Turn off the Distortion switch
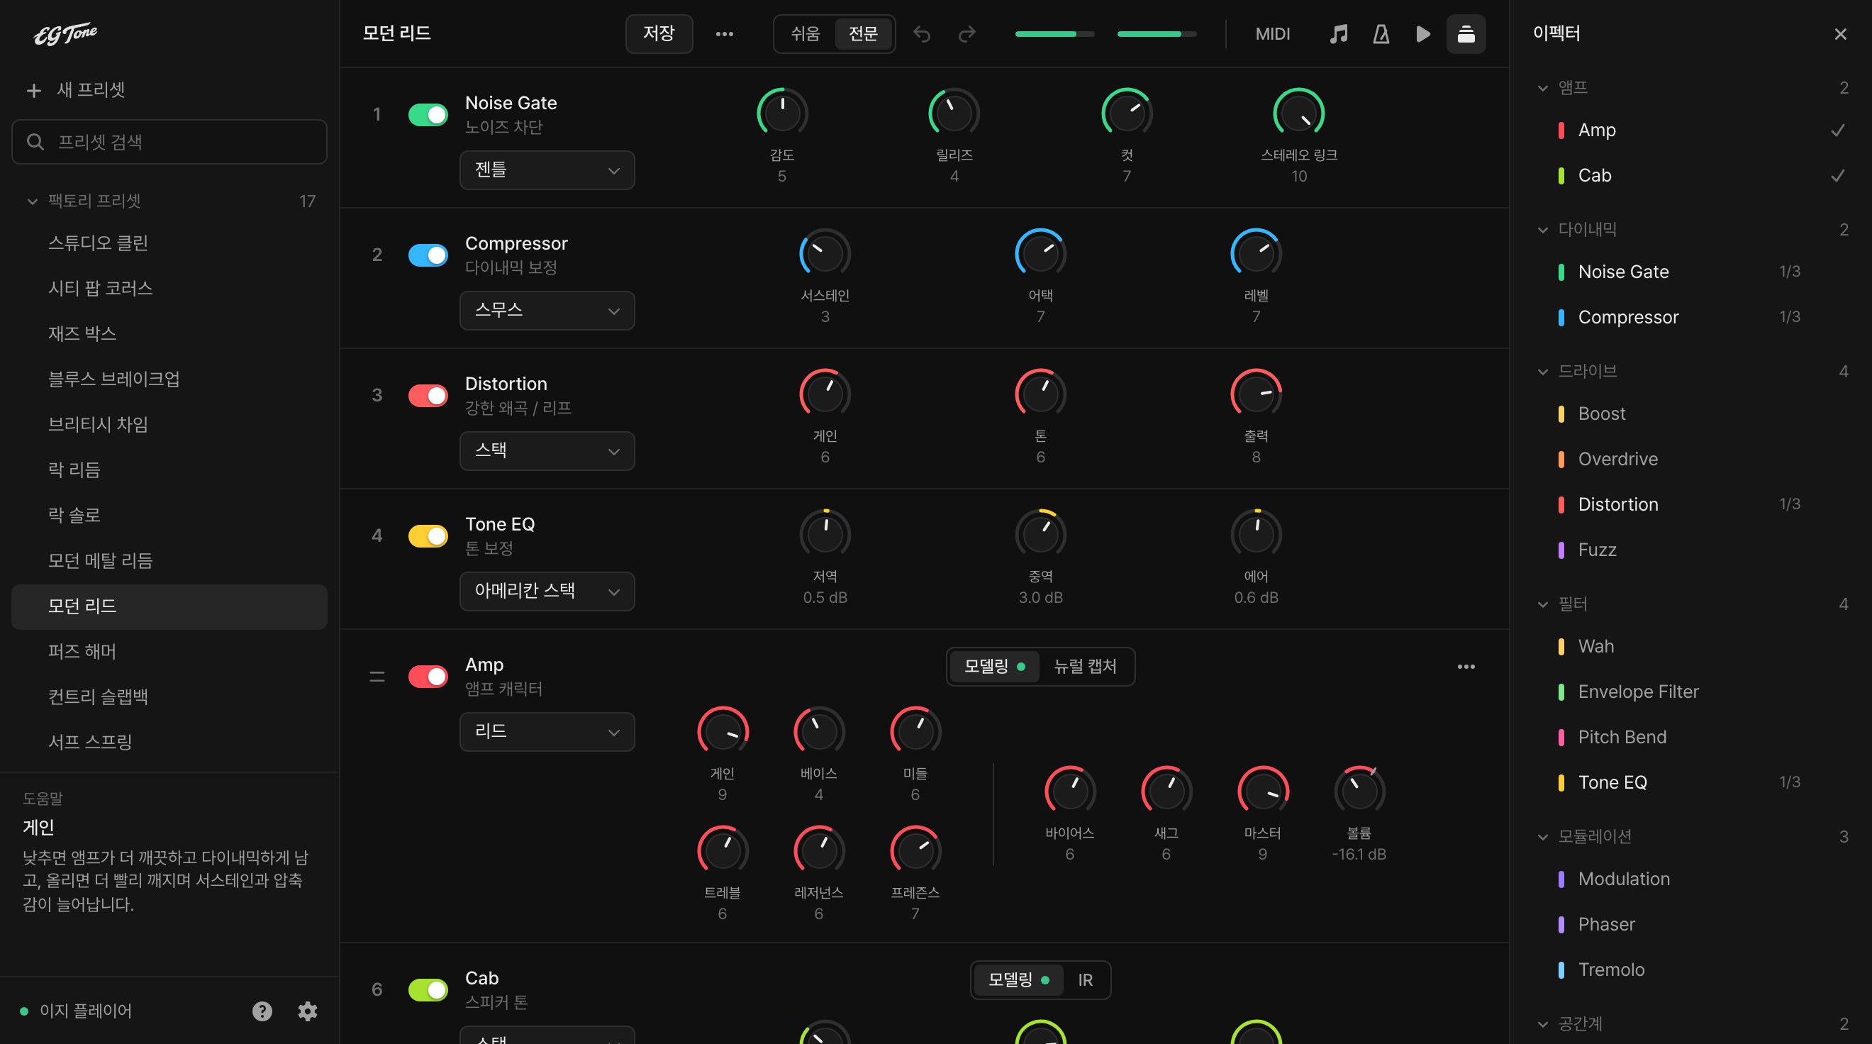This screenshot has height=1044, width=1872. click(x=428, y=396)
